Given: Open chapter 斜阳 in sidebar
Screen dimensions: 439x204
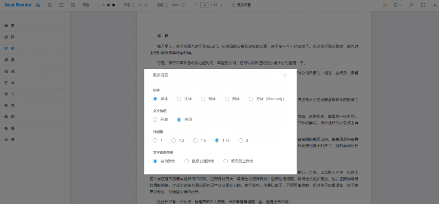Looking at the screenshot, I should click(10, 117).
